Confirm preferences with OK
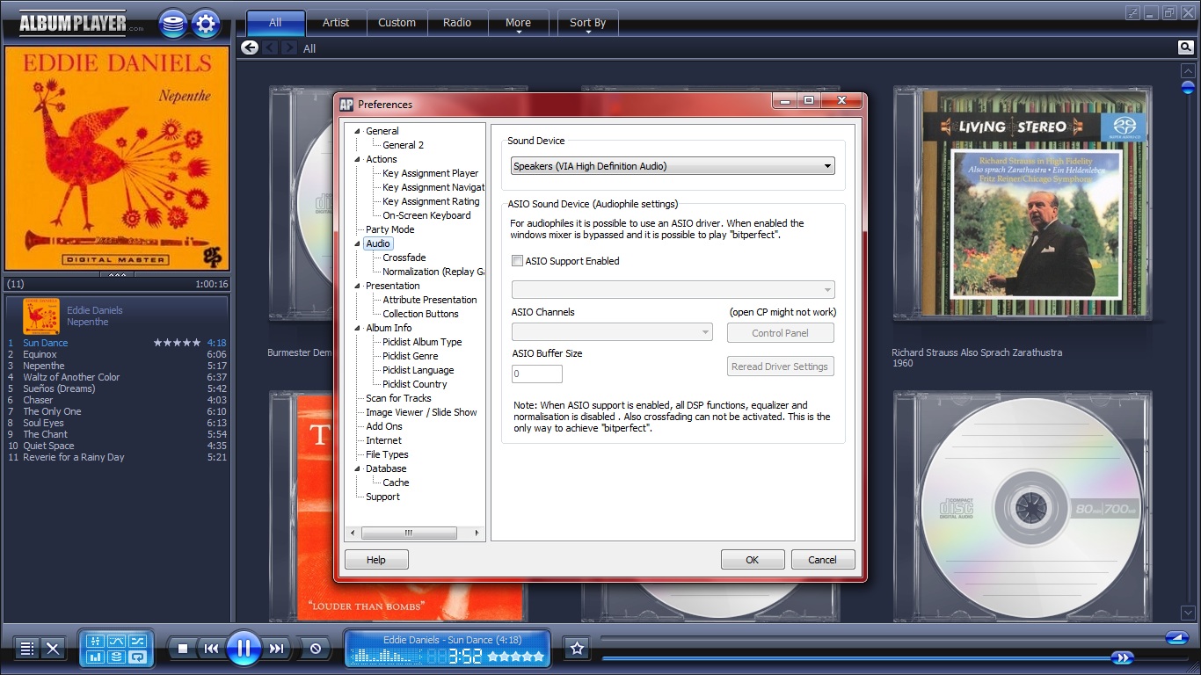 (x=753, y=560)
